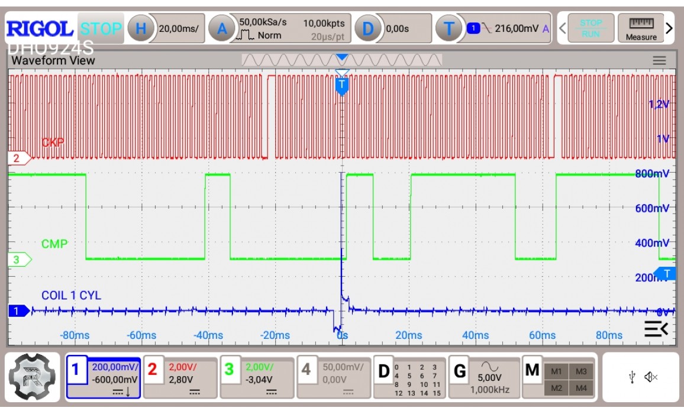Open the Waveform View hamburger menu
The width and height of the screenshot is (684, 414).
(659, 60)
